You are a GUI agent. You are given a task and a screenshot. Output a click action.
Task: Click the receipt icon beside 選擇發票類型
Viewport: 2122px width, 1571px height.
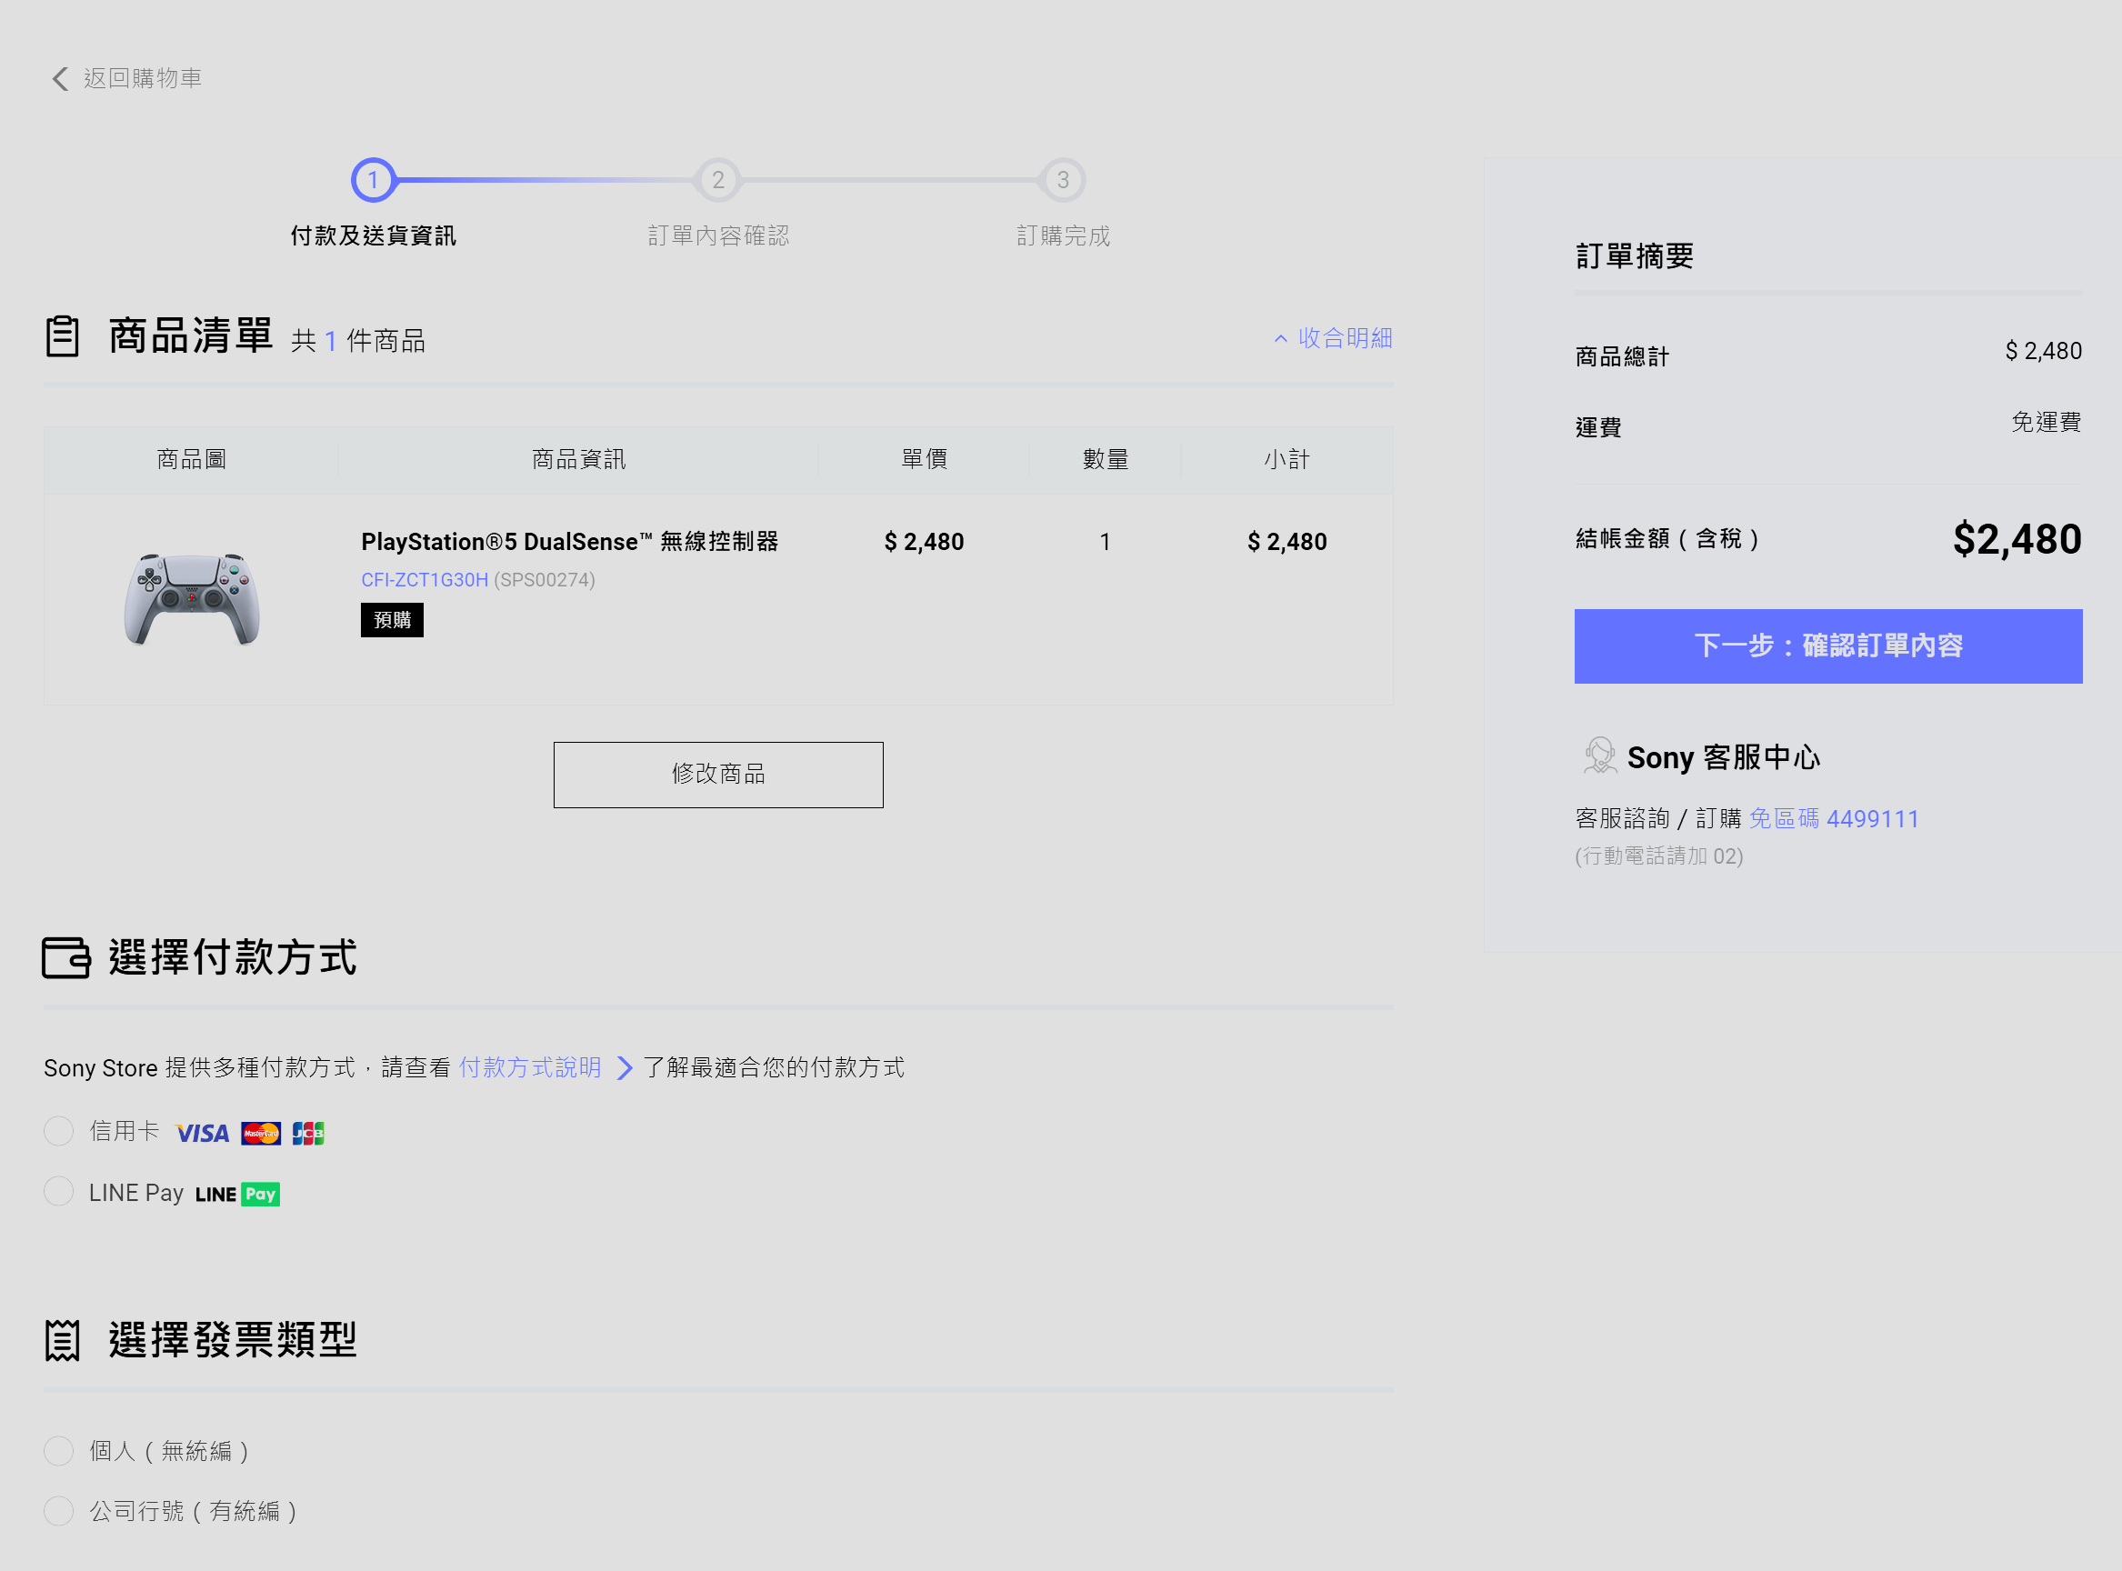point(63,1341)
